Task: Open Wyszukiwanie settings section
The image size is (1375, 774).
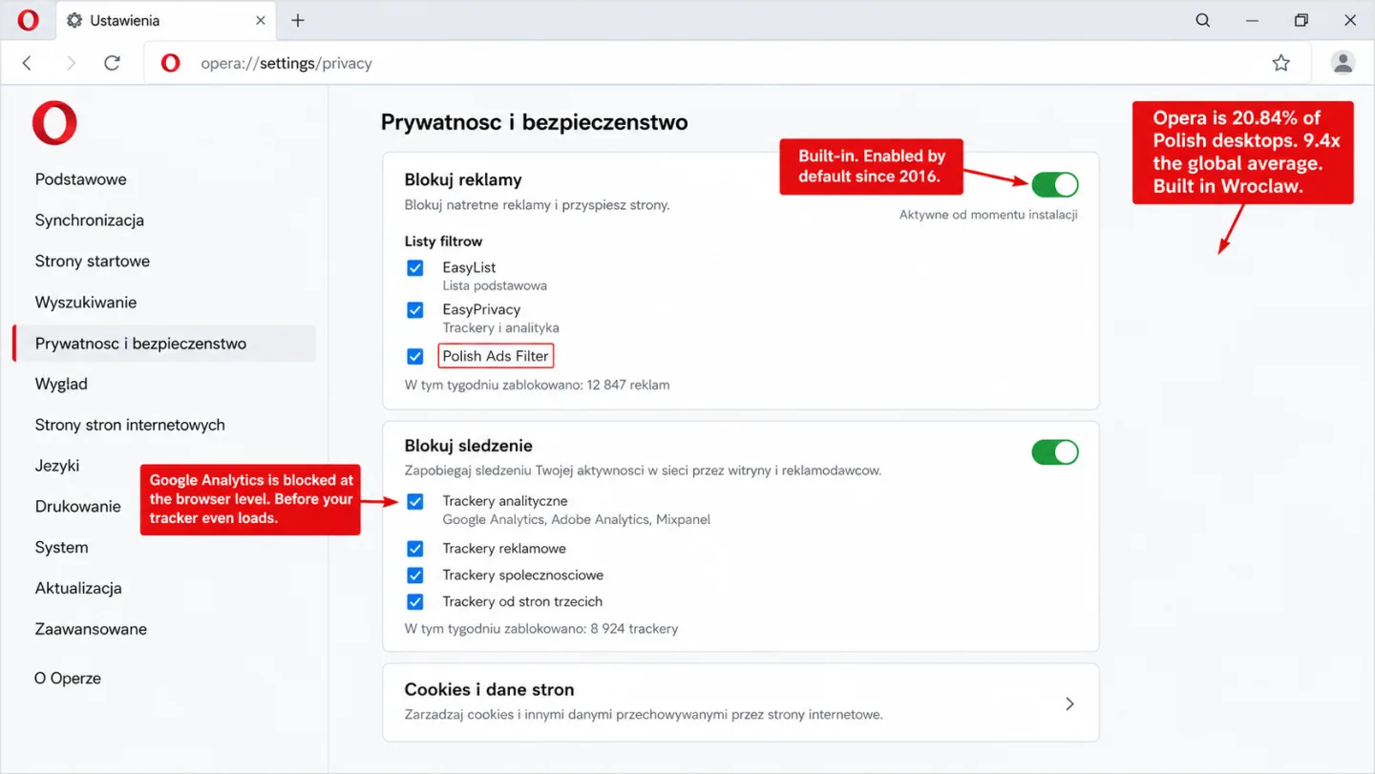Action: [x=86, y=303]
